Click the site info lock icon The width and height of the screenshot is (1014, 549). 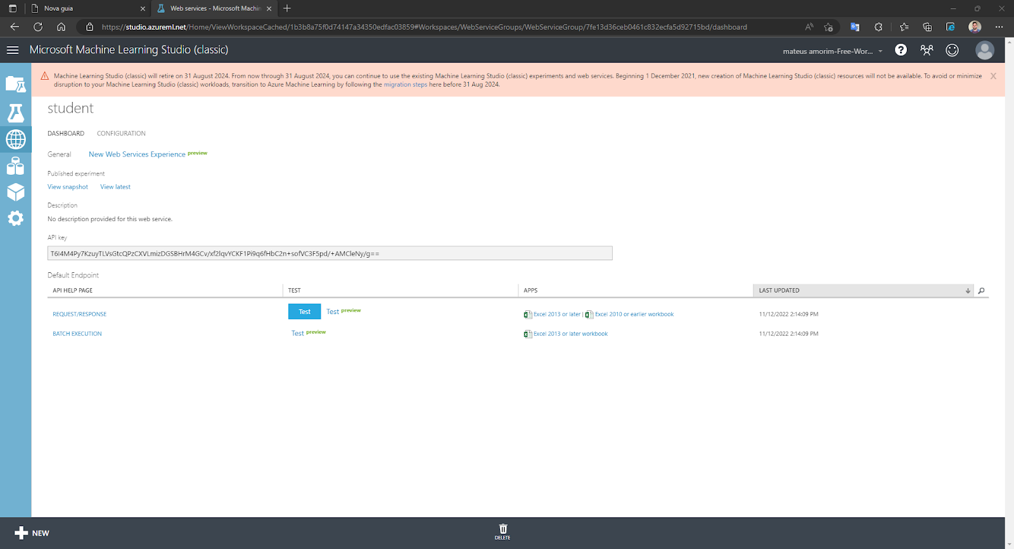pos(89,27)
